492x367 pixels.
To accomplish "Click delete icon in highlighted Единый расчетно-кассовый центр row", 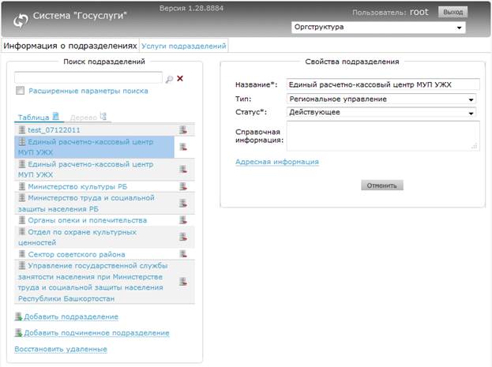I will tap(183, 147).
